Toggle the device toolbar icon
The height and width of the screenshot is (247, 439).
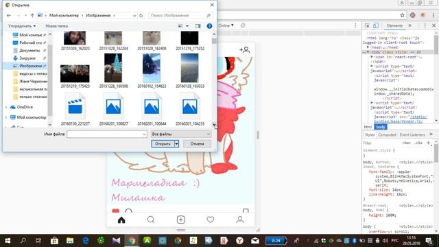pyautogui.click(x=376, y=25)
